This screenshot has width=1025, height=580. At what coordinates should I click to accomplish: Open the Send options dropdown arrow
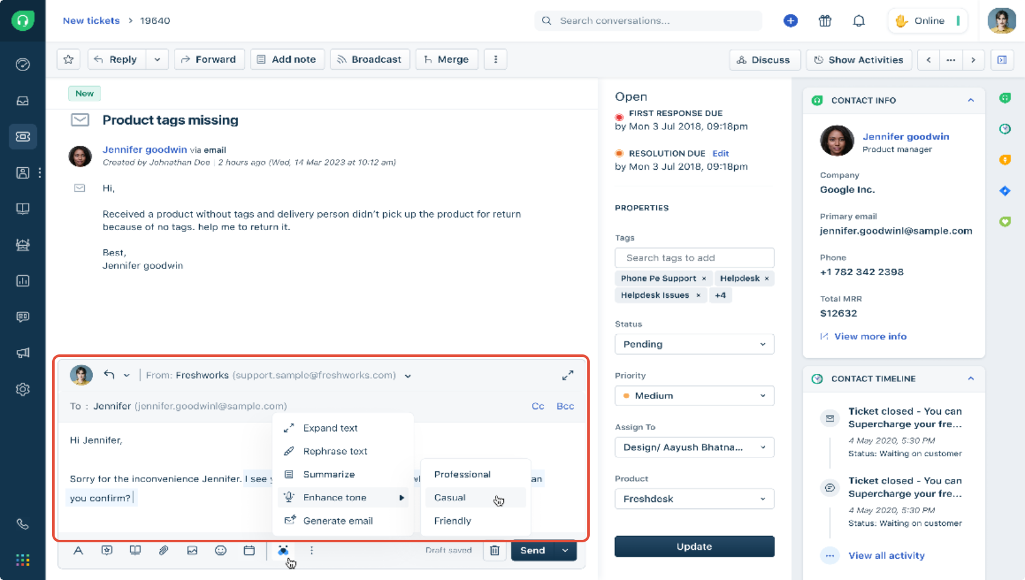click(x=565, y=550)
